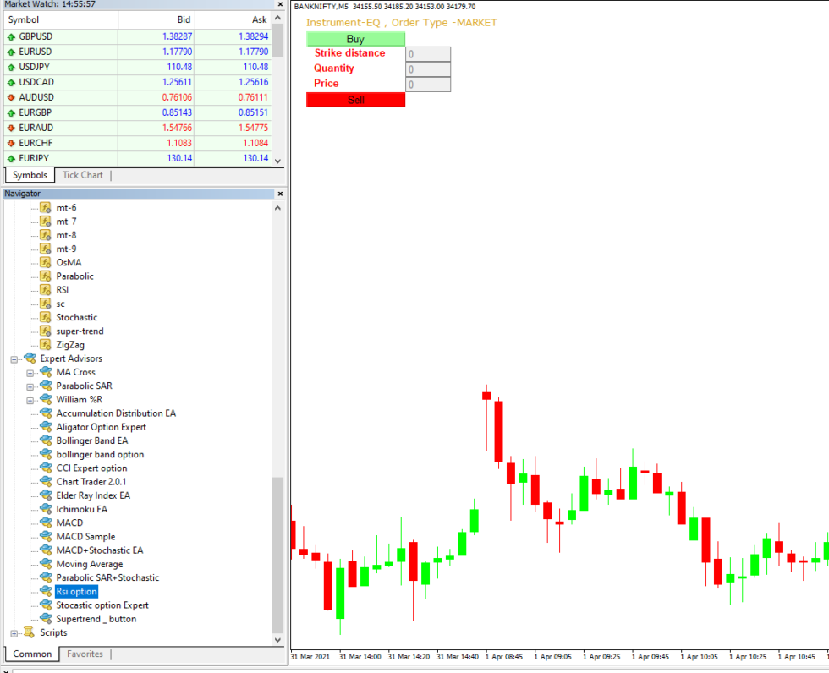
Task: Select the Ichimoku EA icon
Action: click(x=47, y=509)
